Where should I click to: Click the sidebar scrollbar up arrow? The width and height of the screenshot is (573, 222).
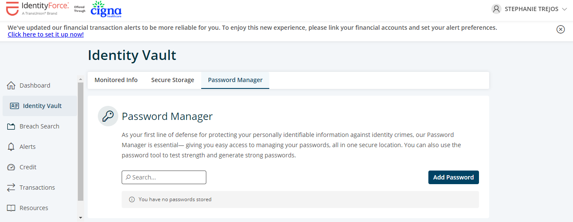(x=81, y=79)
